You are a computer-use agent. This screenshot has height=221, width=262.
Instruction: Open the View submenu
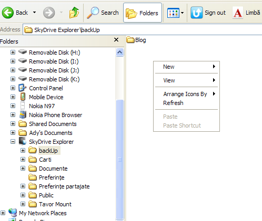point(186,80)
